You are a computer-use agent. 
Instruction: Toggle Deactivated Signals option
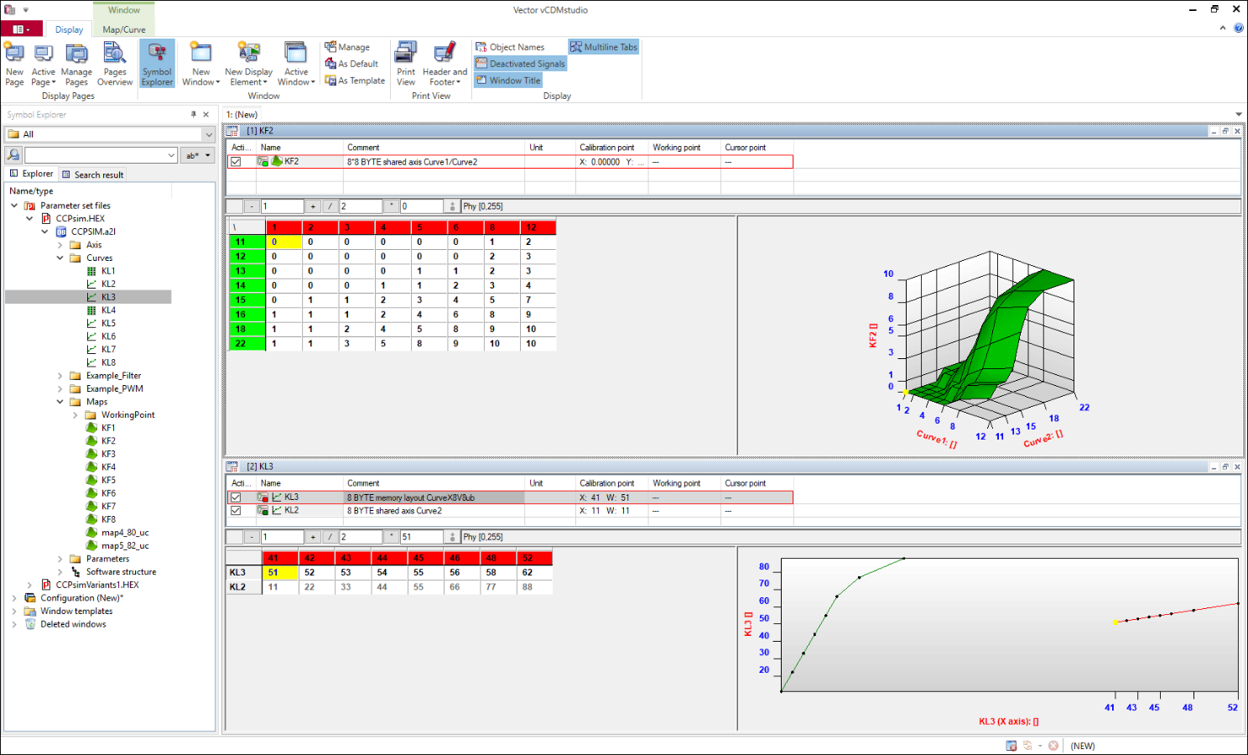pyautogui.click(x=521, y=64)
